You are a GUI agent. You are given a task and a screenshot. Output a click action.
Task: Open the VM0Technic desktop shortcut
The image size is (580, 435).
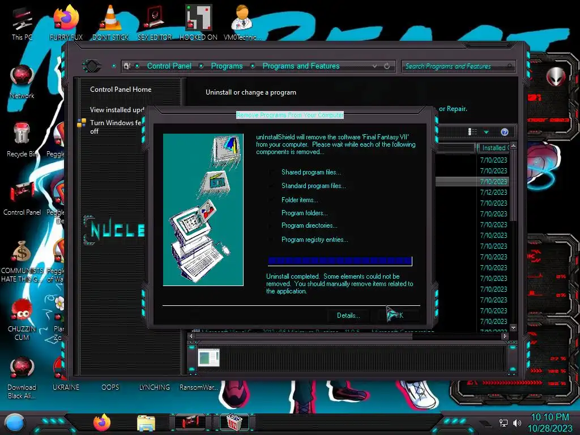pos(242,23)
